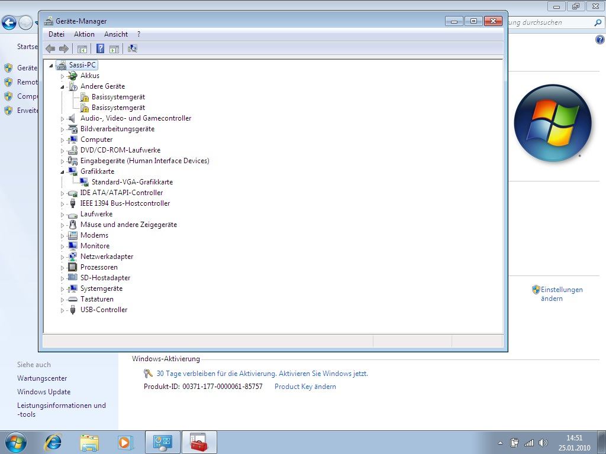The image size is (606, 454).
Task: Launch Windows Media Player from taskbar
Action: (125, 442)
